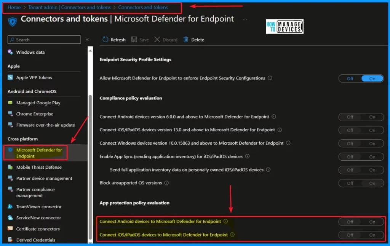The image size is (390, 246).
Task: Click info icon for enforce Endpoint Security Configurations
Action: point(270,78)
